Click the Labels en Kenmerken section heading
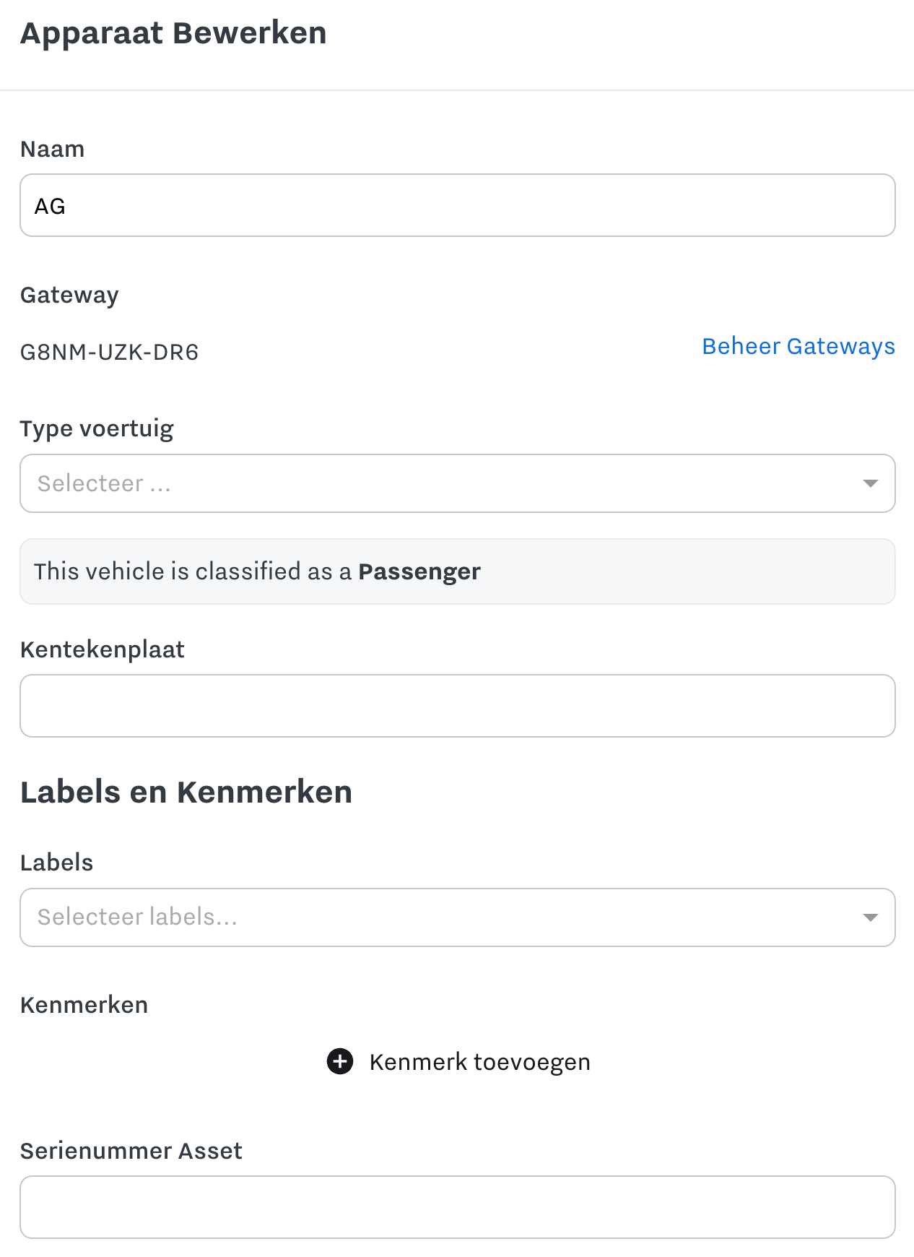 [186, 792]
